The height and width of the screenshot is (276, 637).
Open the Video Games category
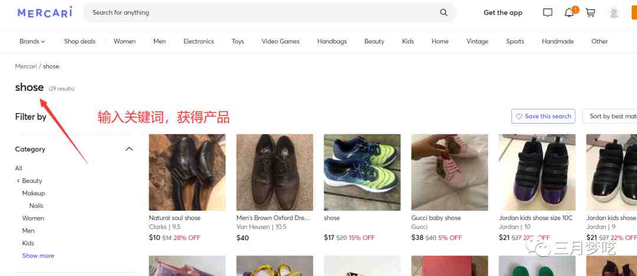281,41
